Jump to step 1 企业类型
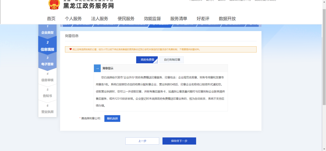 point(47,30)
